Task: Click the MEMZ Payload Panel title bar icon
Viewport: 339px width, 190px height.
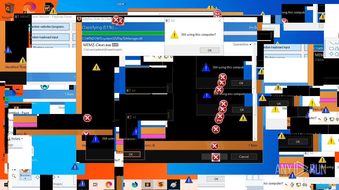Action: (x=17, y=17)
